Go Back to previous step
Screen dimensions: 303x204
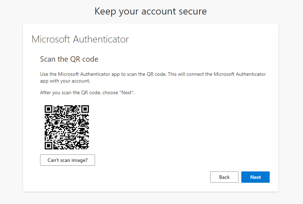pyautogui.click(x=224, y=177)
